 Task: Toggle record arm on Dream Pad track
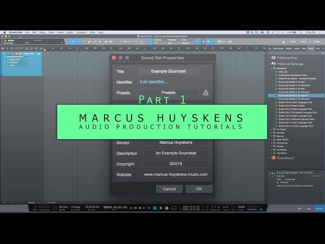pos(16,54)
